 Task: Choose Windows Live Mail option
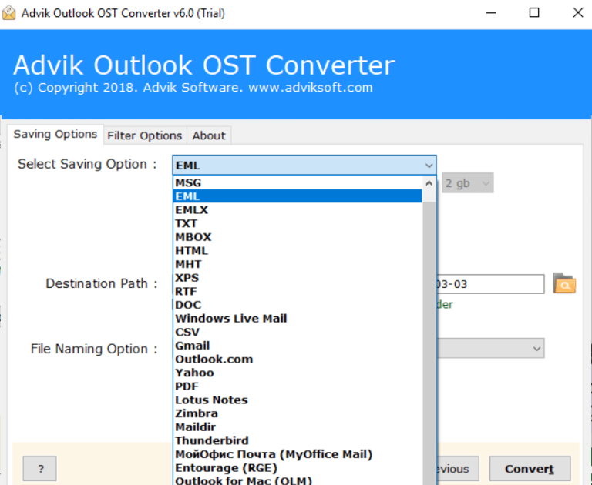click(298, 319)
